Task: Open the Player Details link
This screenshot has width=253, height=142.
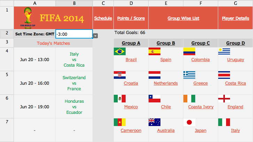Action: coord(236,18)
